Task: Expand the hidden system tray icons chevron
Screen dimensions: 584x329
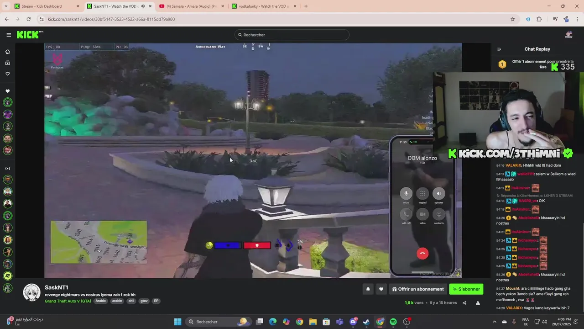Action: [495, 322]
